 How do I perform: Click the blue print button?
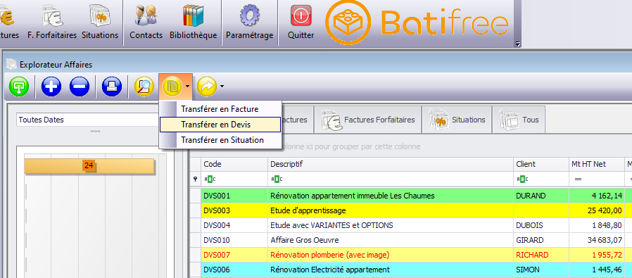[112, 87]
